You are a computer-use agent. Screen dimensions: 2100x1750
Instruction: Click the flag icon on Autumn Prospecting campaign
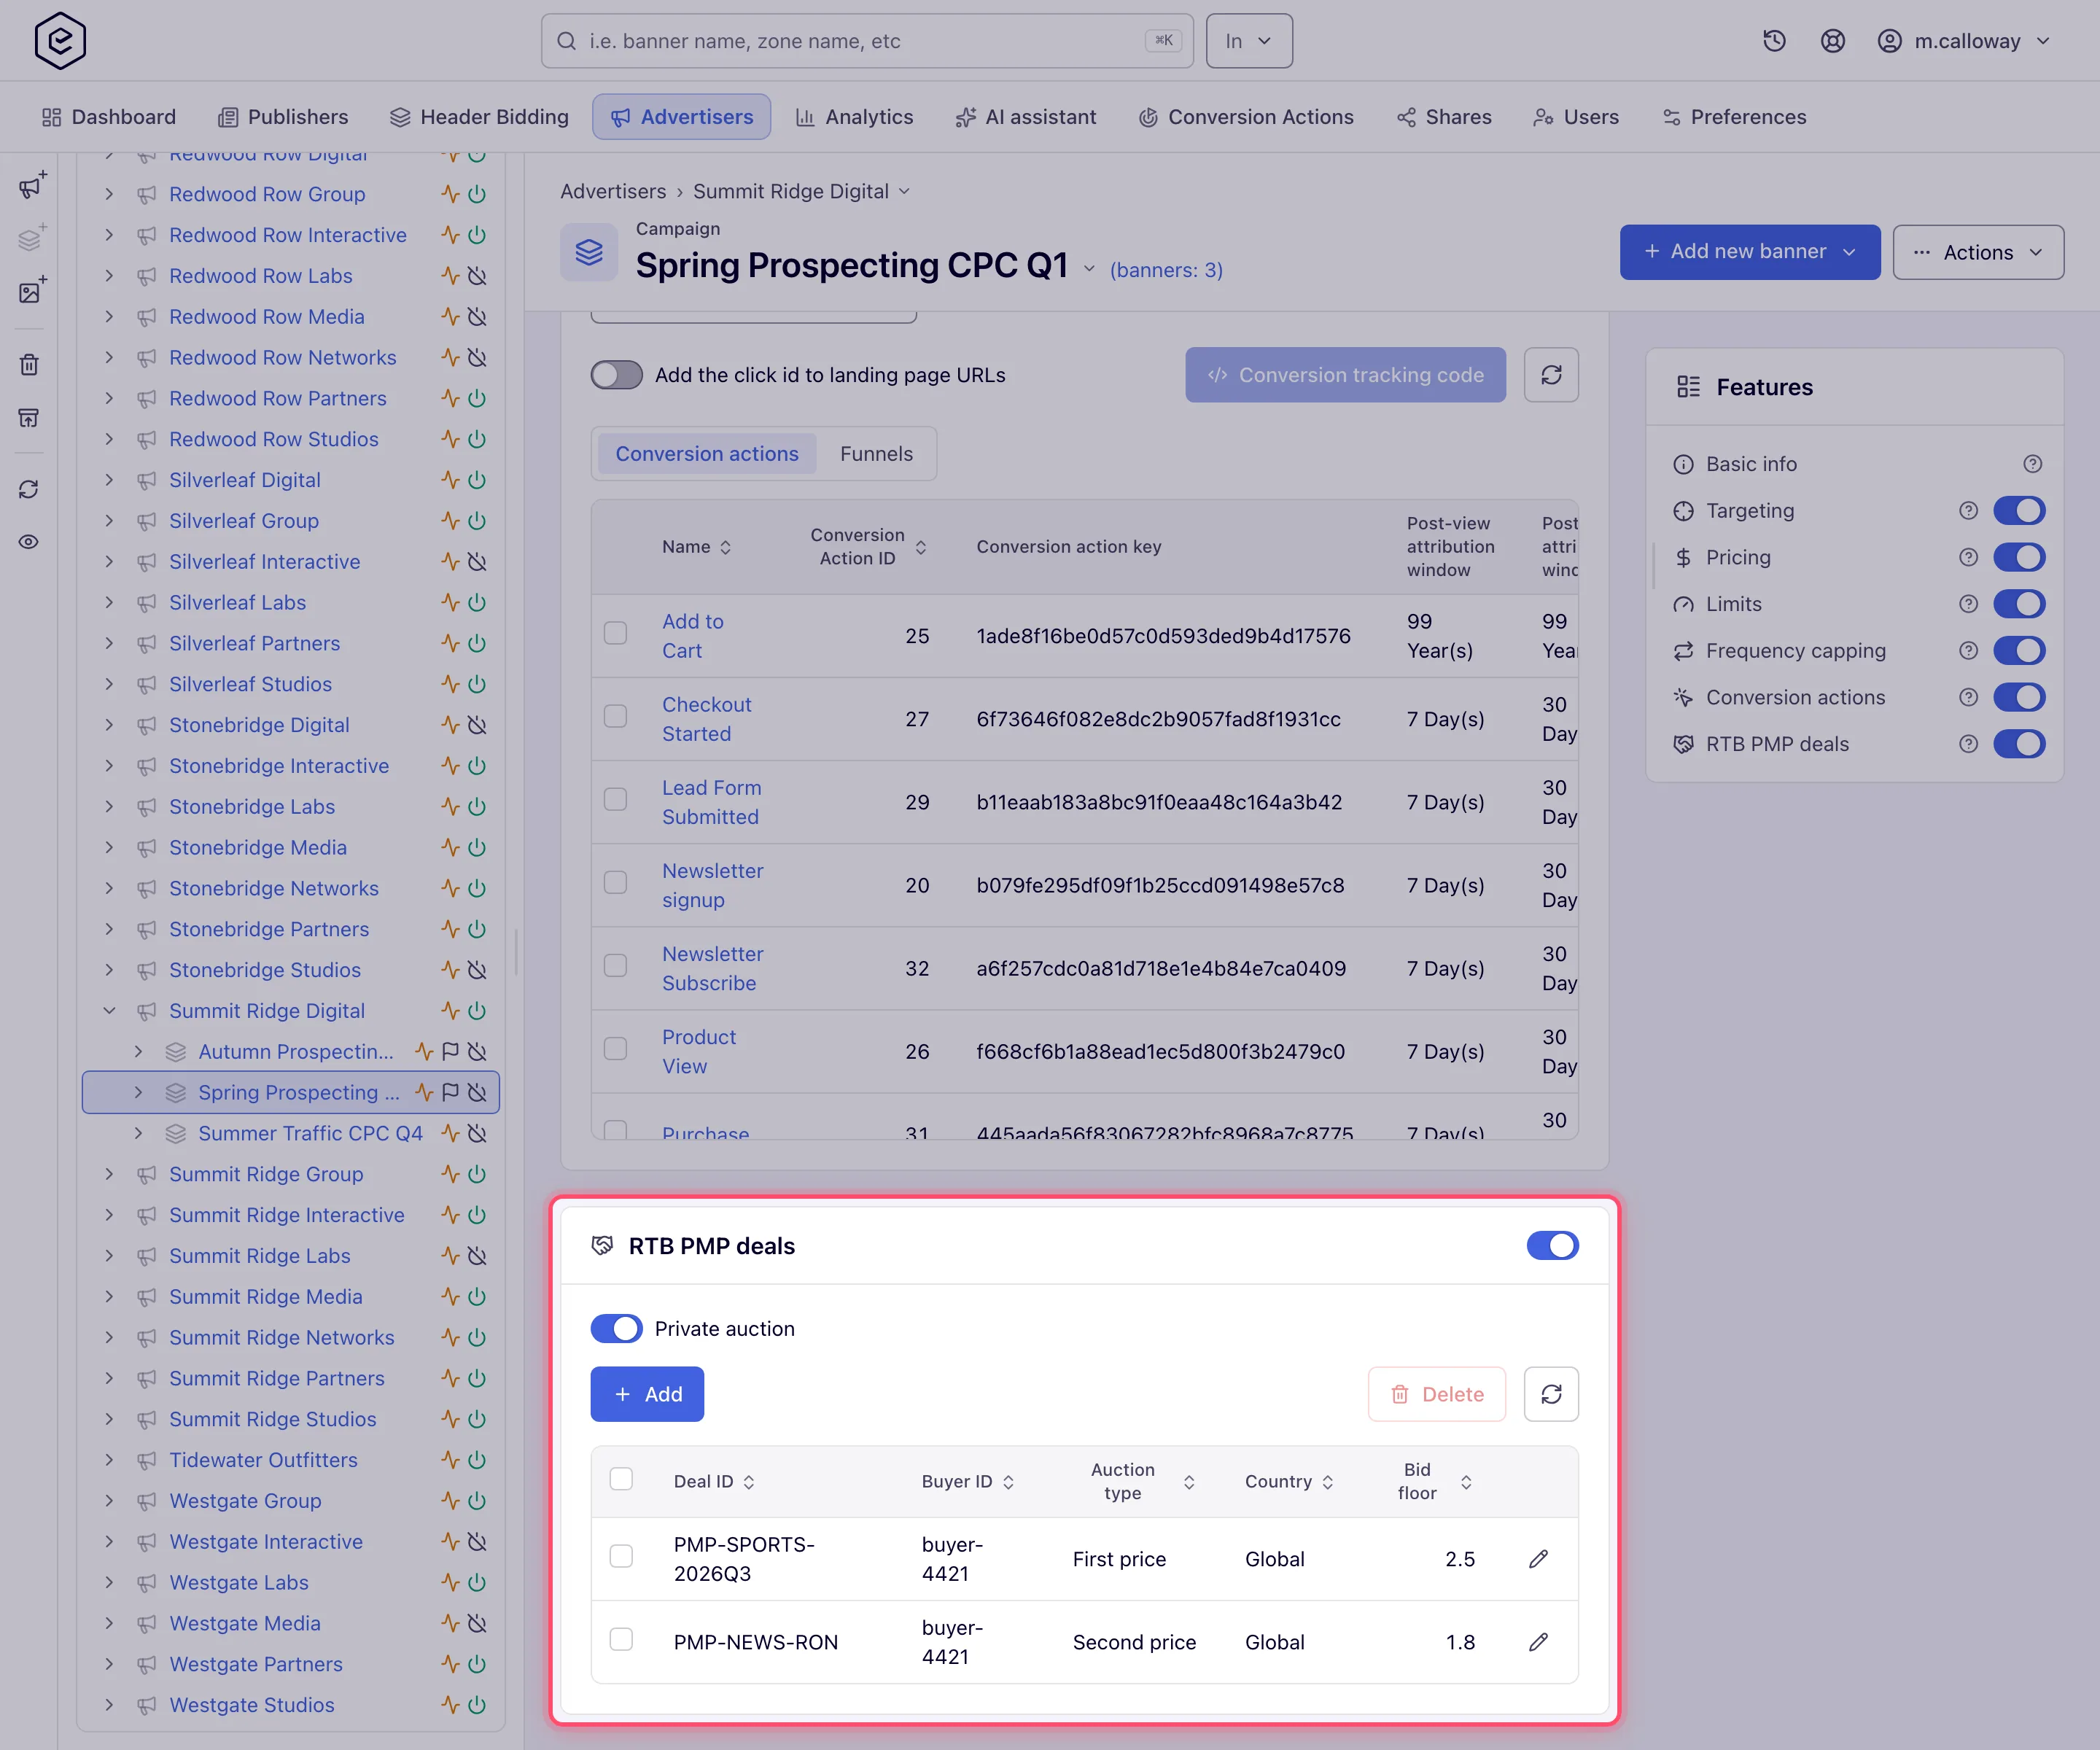pyautogui.click(x=450, y=1052)
